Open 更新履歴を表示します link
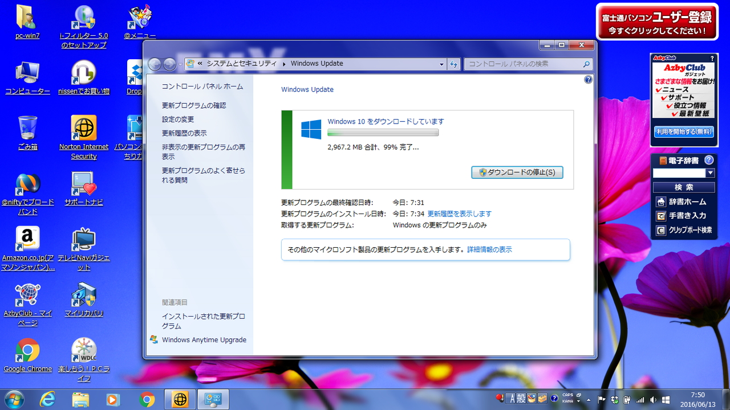The height and width of the screenshot is (410, 730). 459,214
